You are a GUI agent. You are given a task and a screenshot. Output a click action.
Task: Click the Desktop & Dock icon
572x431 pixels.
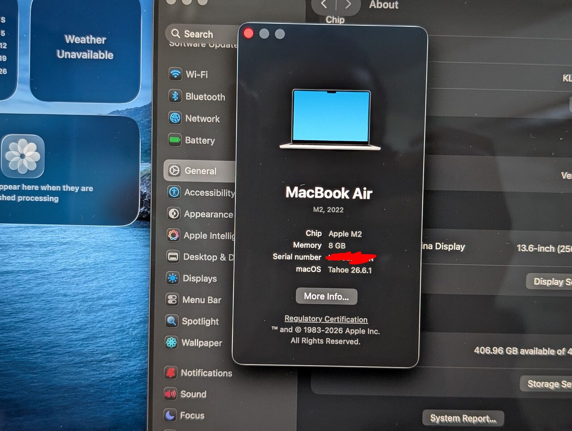tap(173, 257)
